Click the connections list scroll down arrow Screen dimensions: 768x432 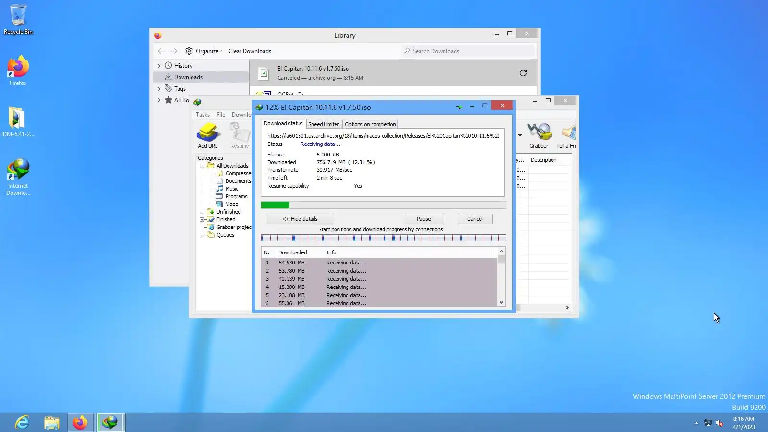(x=501, y=302)
